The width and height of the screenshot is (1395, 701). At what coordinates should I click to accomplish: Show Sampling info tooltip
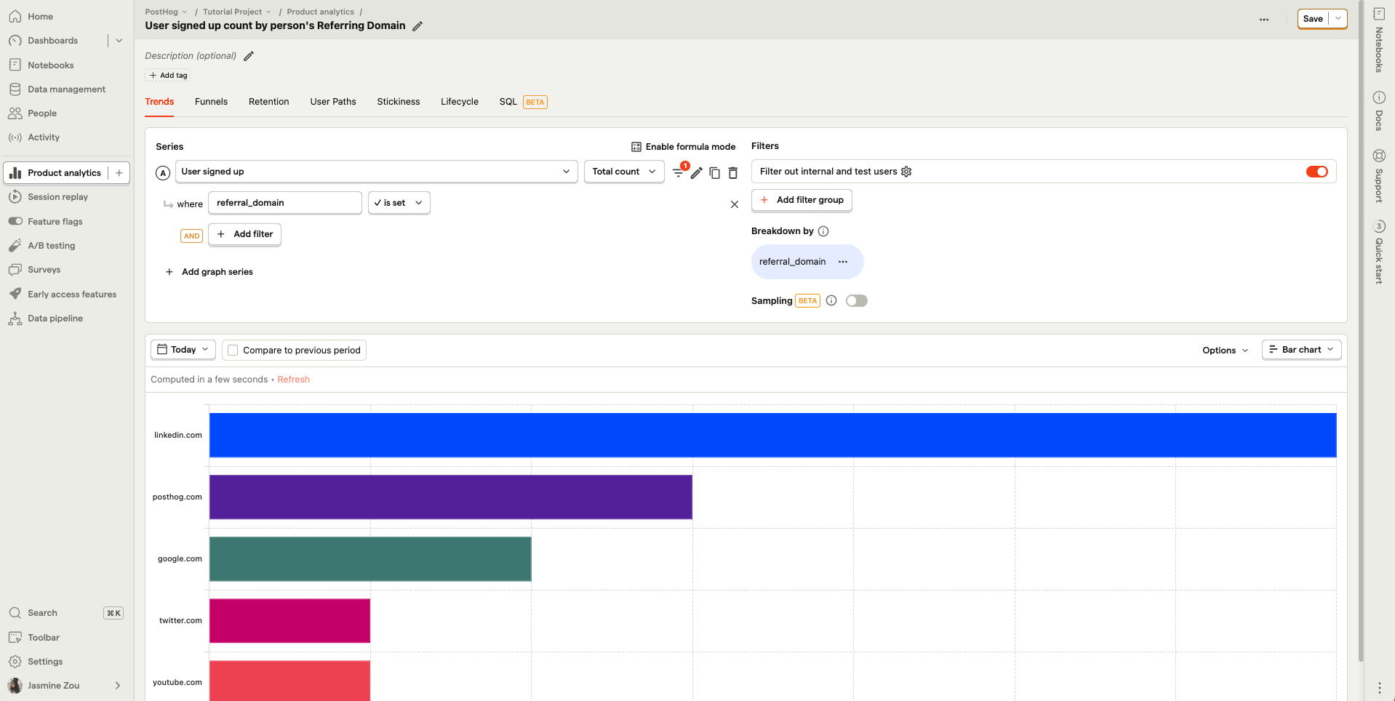point(831,301)
